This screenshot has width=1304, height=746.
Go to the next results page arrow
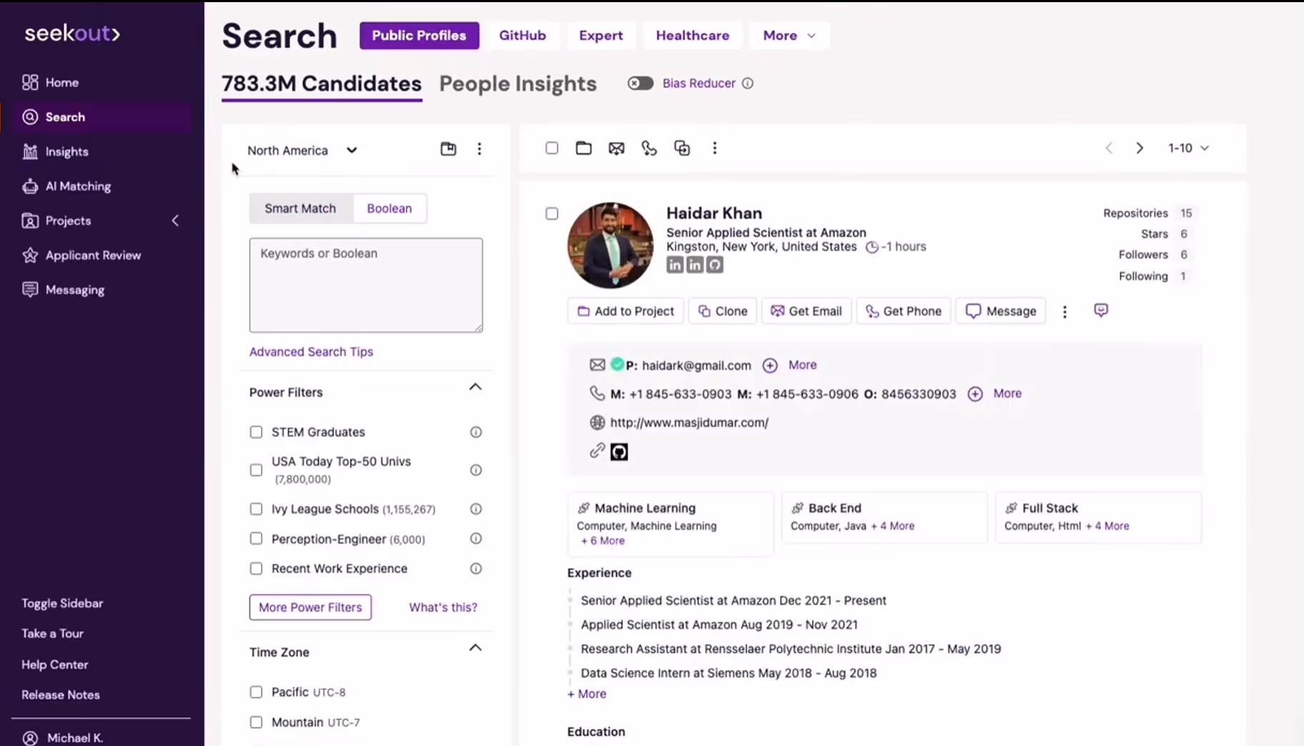1140,148
